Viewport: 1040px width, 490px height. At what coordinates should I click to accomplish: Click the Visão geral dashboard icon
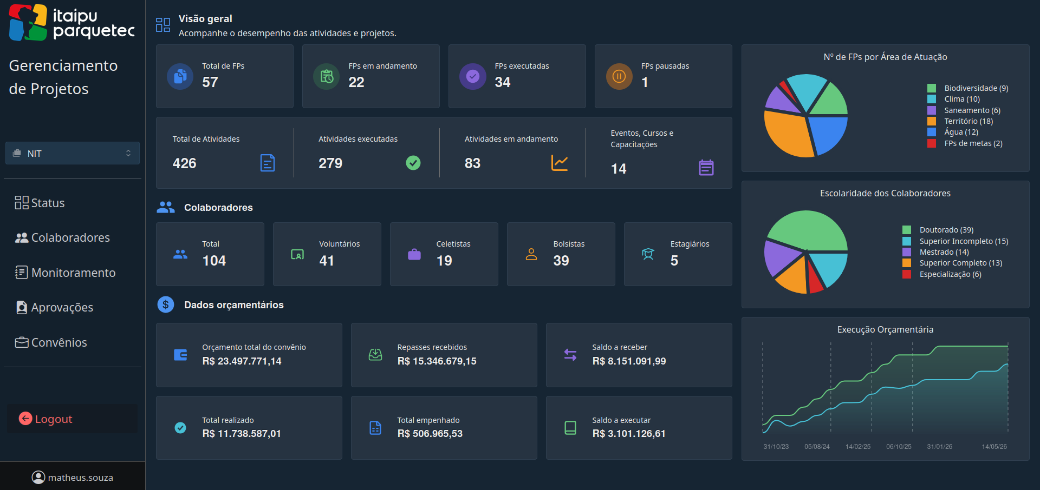(x=163, y=25)
